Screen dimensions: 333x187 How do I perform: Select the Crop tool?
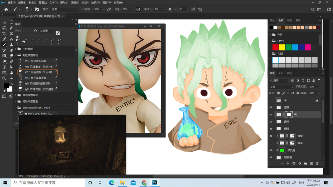4,33
